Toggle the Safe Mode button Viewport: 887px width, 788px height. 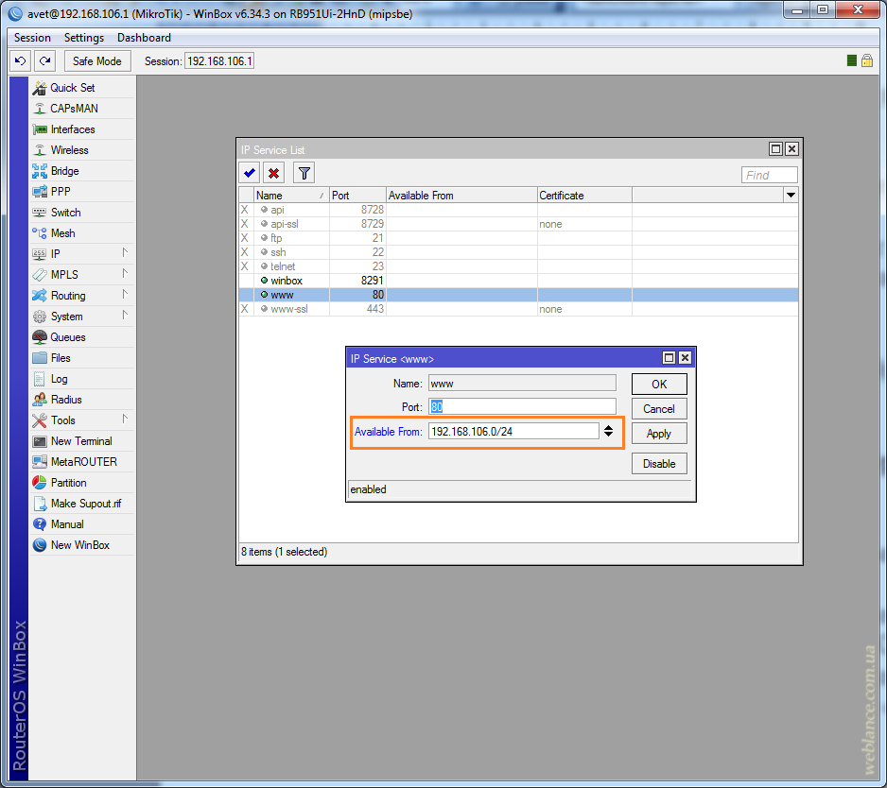point(96,60)
